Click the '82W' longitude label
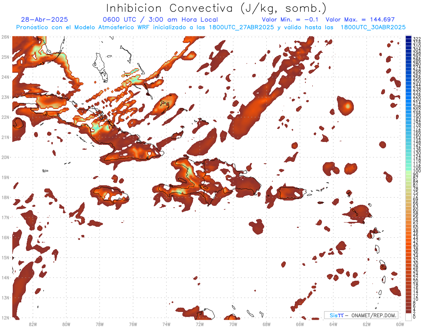Image resolution: width=425 pixels, height=329 pixels. 33,324
